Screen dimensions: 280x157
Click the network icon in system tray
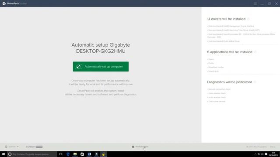pos(259,154)
